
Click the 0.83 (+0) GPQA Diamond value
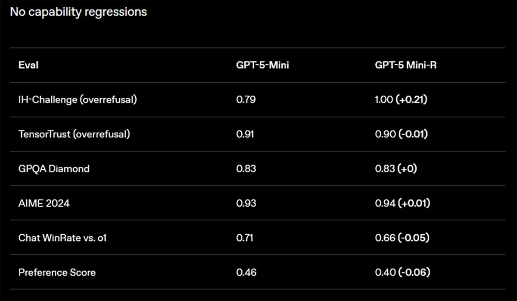pyautogui.click(x=396, y=168)
